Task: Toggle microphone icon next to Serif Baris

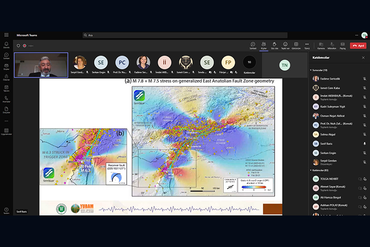Action: [x=364, y=144]
